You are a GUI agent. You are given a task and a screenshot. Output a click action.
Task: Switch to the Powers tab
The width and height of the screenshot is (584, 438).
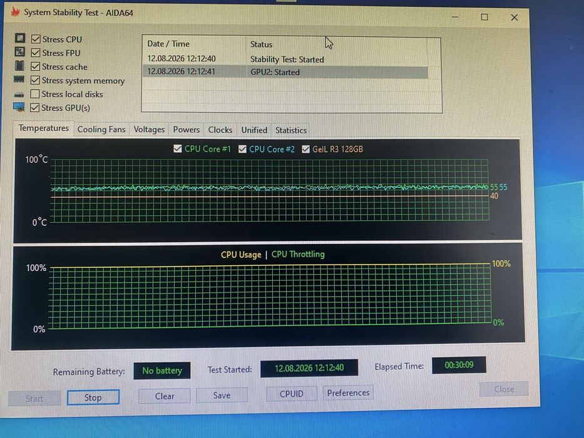(x=187, y=130)
